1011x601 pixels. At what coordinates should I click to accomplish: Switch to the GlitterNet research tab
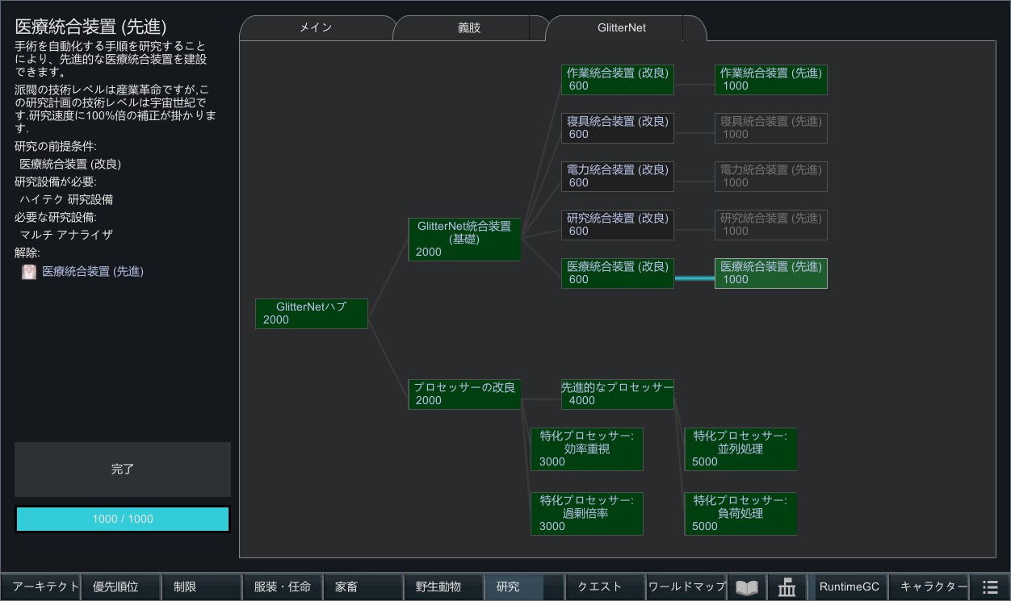621,27
